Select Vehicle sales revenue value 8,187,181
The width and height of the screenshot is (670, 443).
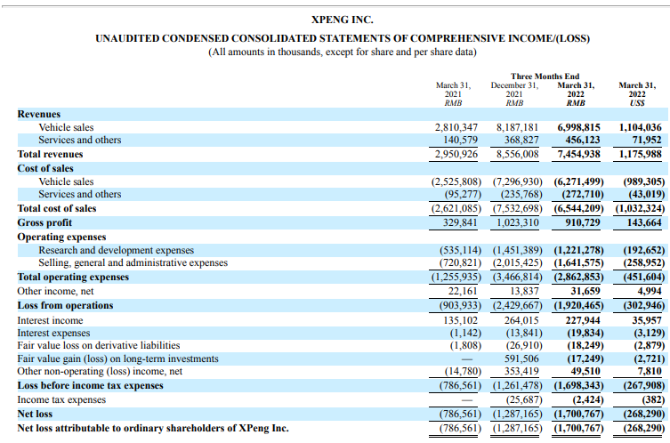(x=517, y=128)
